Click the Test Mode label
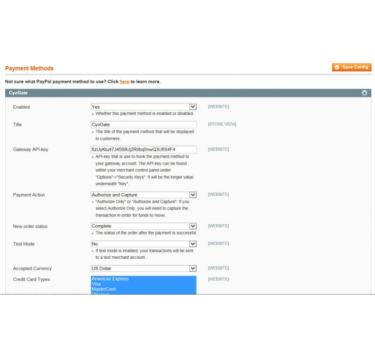 coord(24,244)
